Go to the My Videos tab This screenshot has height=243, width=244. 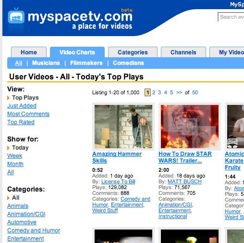(x=227, y=52)
